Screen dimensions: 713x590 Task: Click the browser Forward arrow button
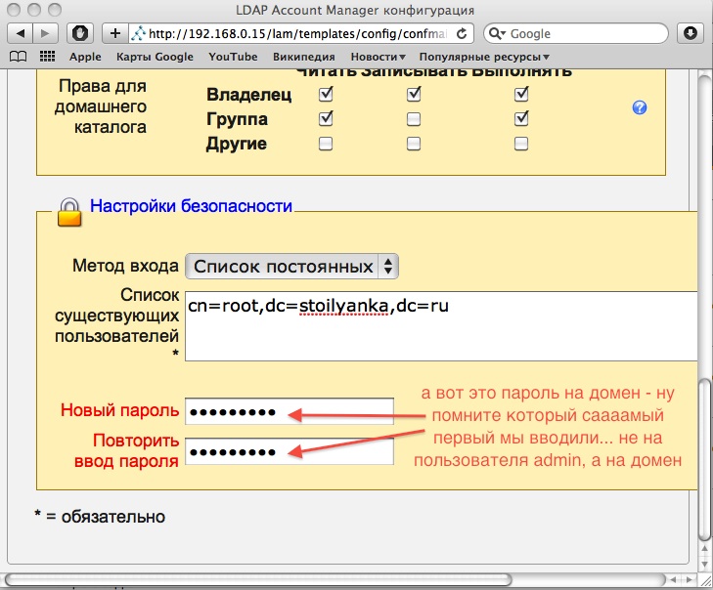(47, 32)
